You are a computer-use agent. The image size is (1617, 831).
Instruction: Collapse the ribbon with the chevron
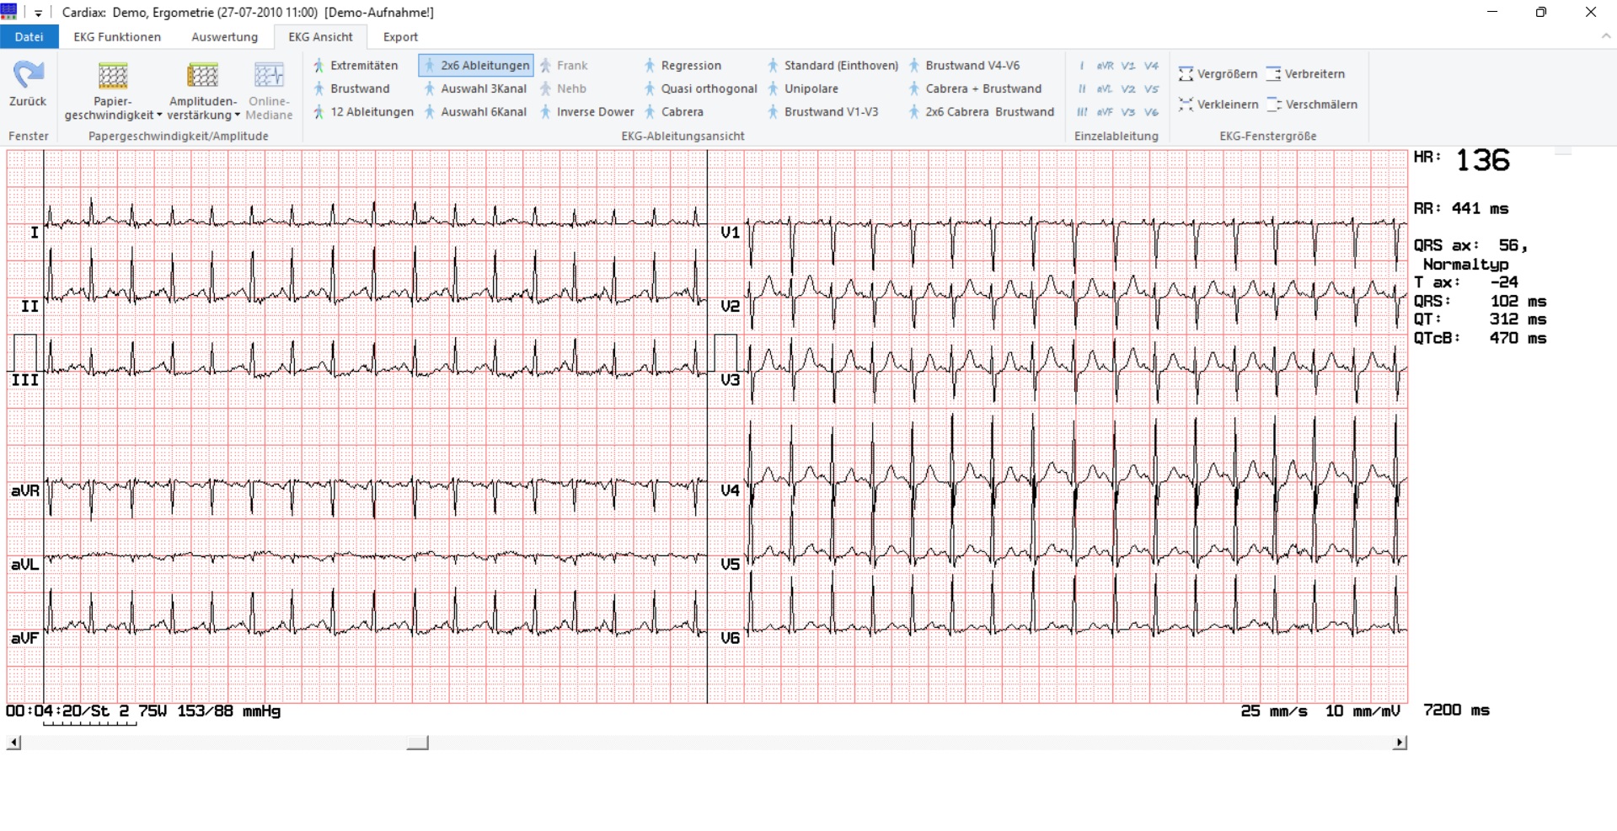click(x=1606, y=37)
